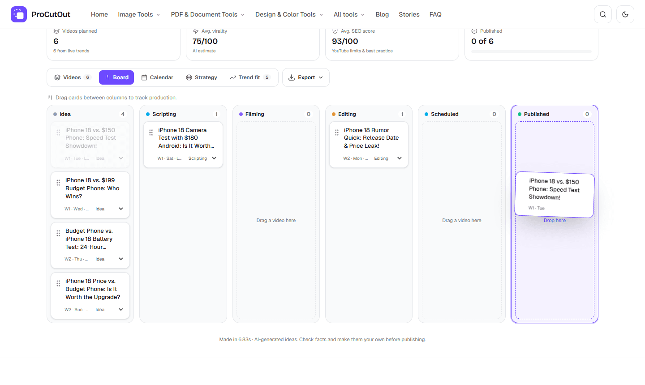
Task: Click drag handle on iPhone 18 Camera Test card
Action: click(x=151, y=133)
